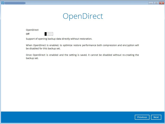Minimize the backup wizard window
Image resolution: width=165 pixels, height=124 pixels.
click(151, 3)
